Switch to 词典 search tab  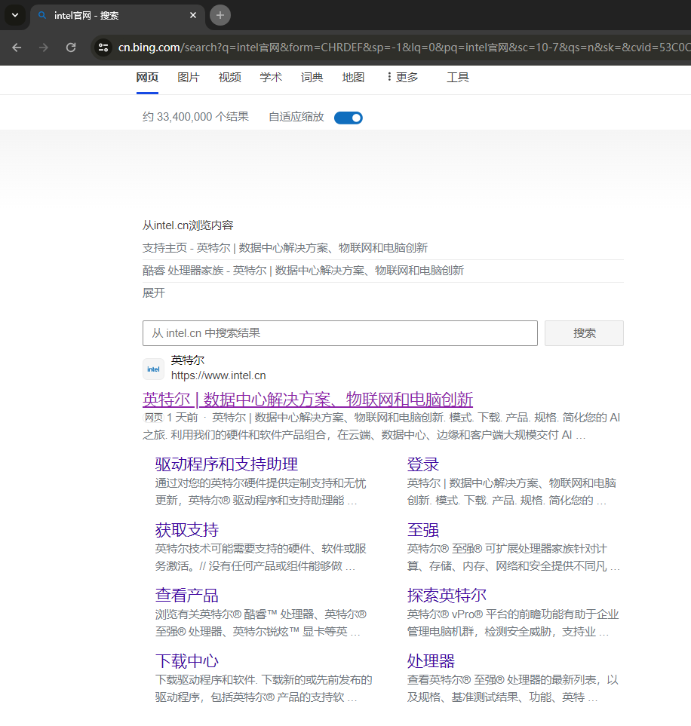(312, 78)
